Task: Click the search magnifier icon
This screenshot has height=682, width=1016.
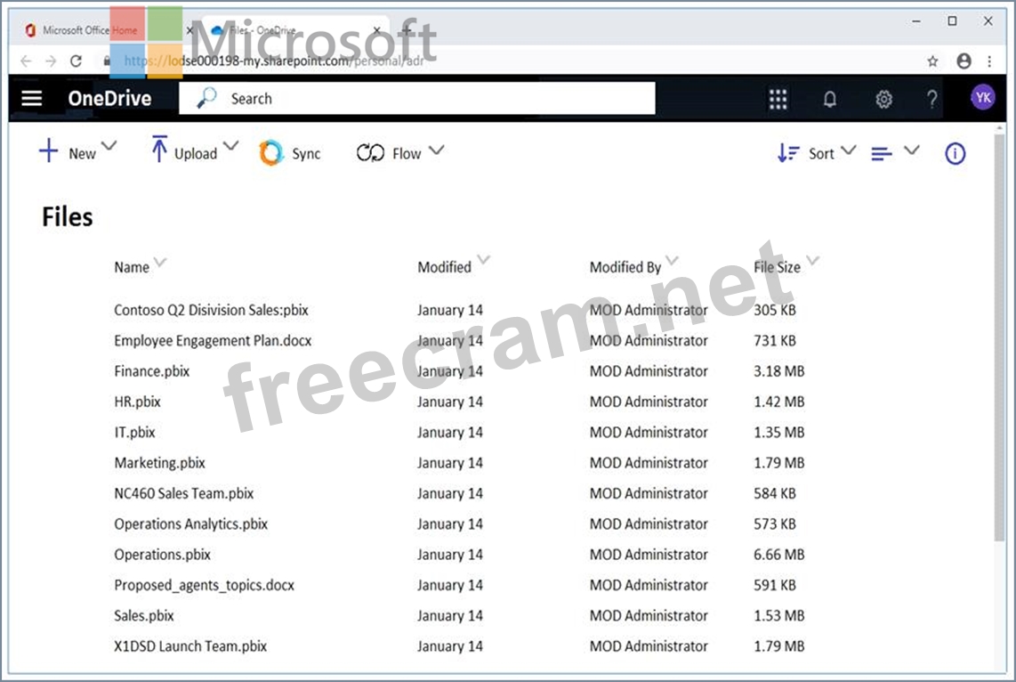Action: tap(206, 98)
